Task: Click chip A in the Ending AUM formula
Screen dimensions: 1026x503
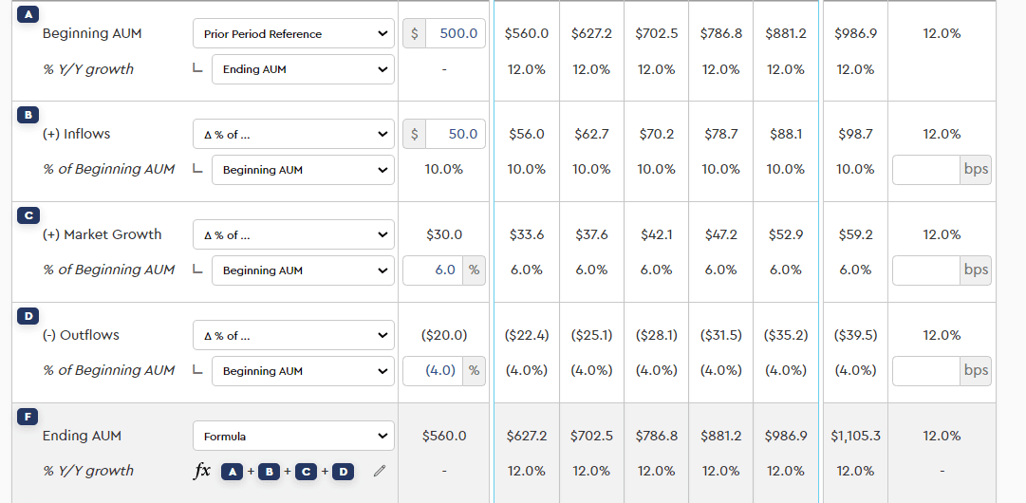Action: point(233,472)
